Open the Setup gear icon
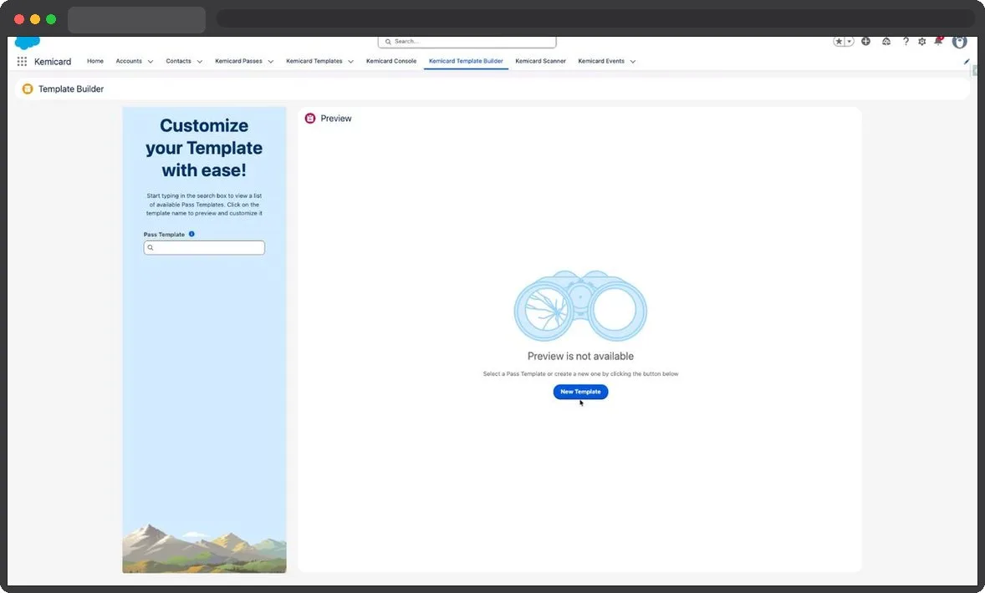This screenshot has width=985, height=593. pos(921,42)
